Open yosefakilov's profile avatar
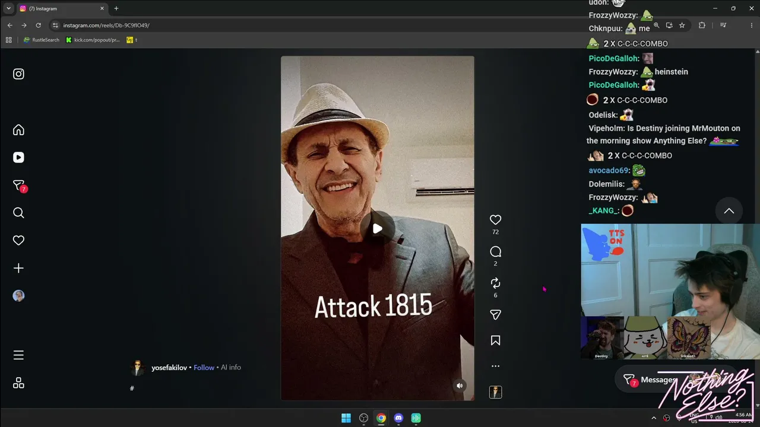Viewport: 760px width, 427px height. coord(138,368)
